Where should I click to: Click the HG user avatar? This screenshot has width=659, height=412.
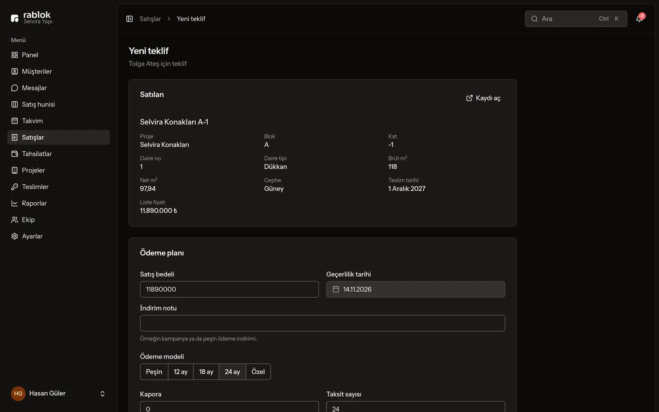pyautogui.click(x=18, y=393)
